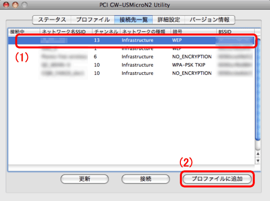This screenshot has height=201, width=270.
Task: Click the blue vertical scrollbar thumb
Action: coord(258,89)
